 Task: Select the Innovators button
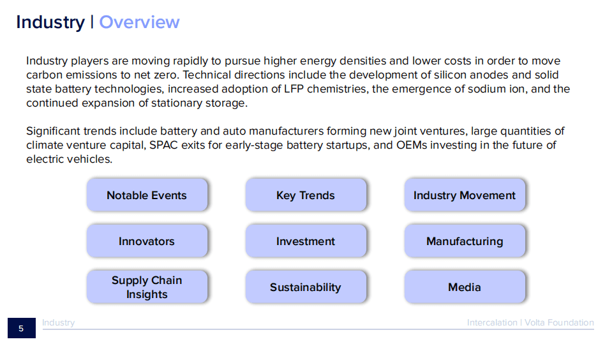[x=147, y=241]
